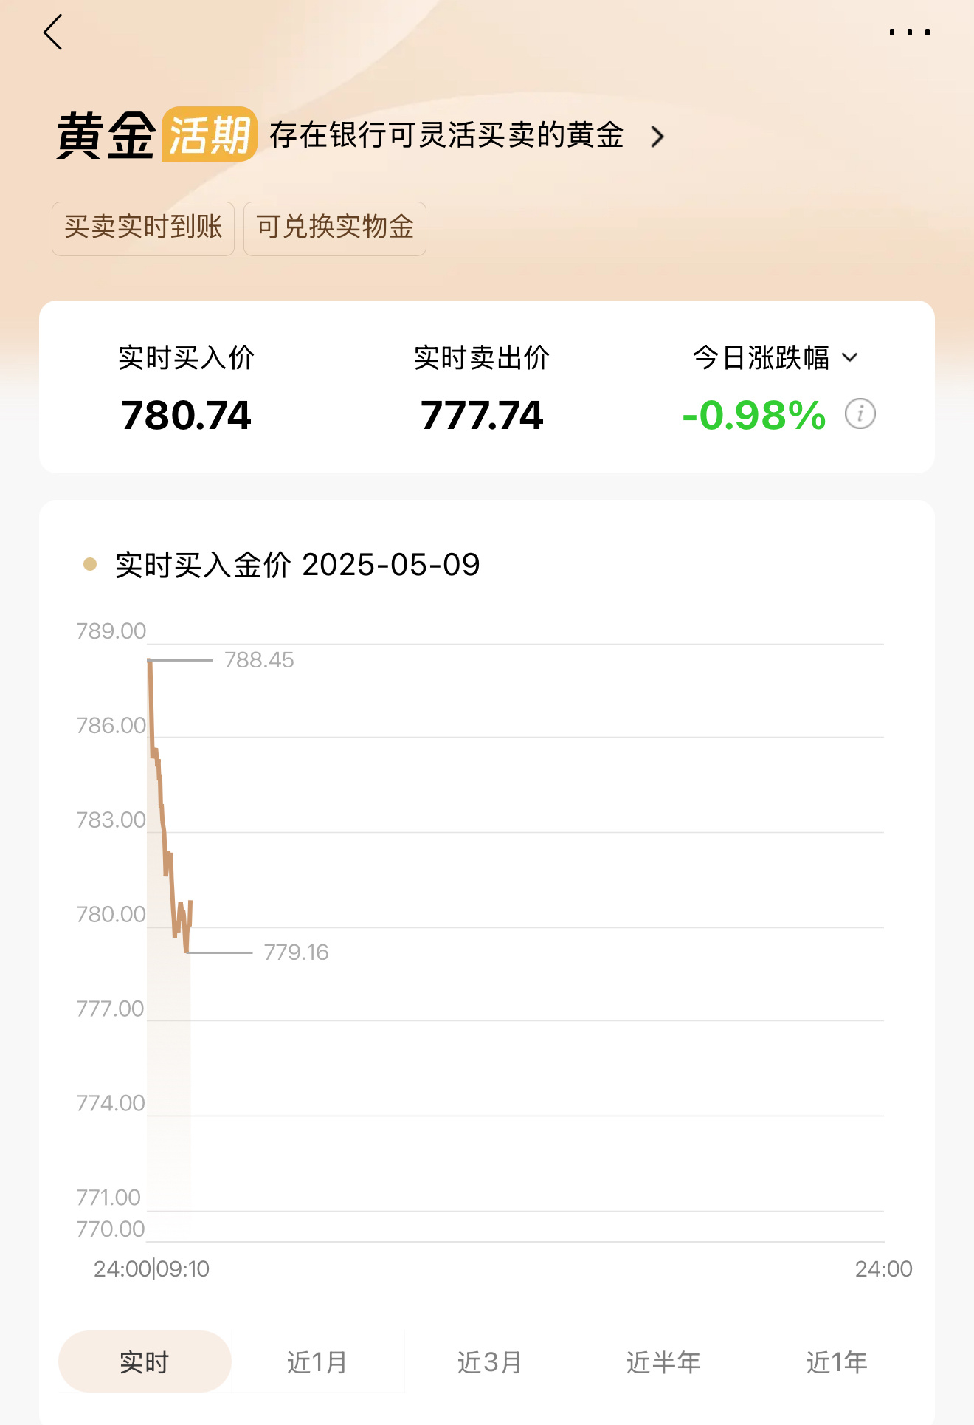Tap the info icon beside -0.98%
Viewport: 974px width, 1425px height.
[x=860, y=413]
